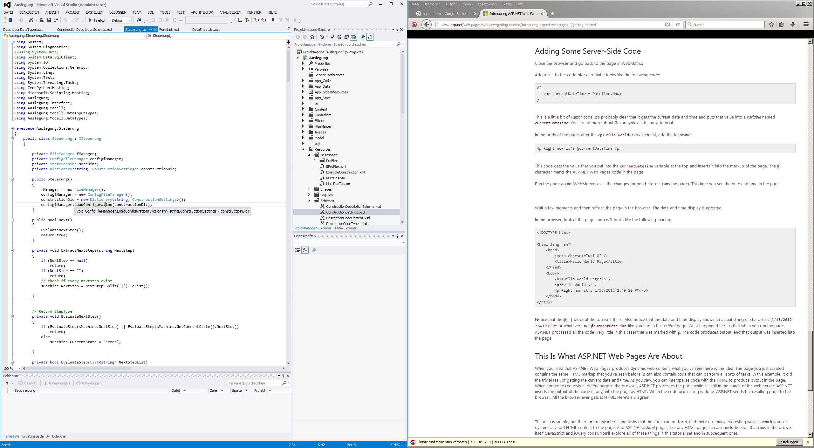Open the DEBUGGEN menu
814x448 pixels.
point(118,12)
